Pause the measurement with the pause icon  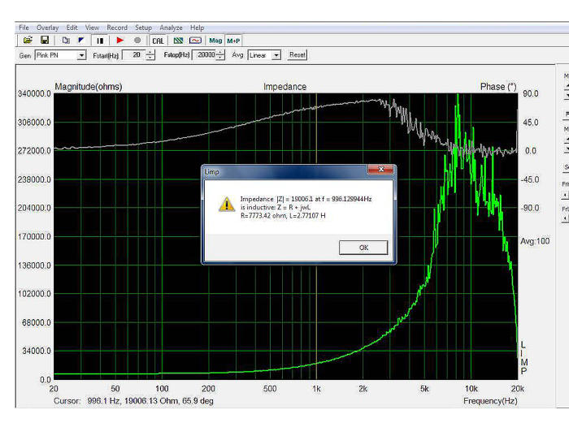(100, 41)
